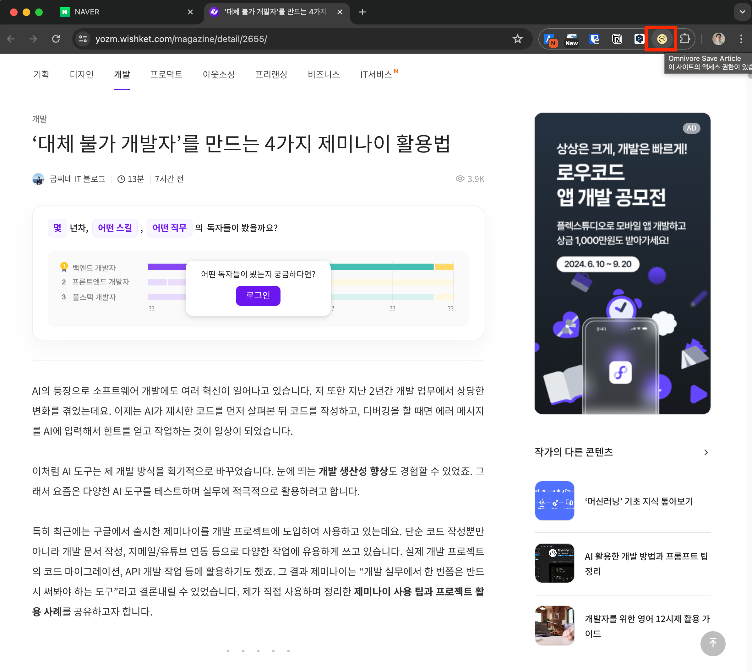Click the 로우코드 앱 개발 공모전 ad banner

tap(622, 263)
